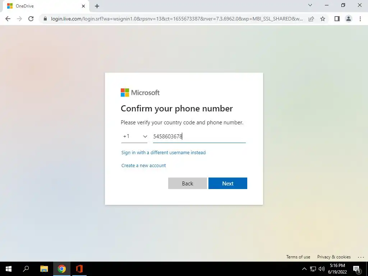Select the OneDrive browser tab
The image size is (368, 276).
pyautogui.click(x=46, y=6)
